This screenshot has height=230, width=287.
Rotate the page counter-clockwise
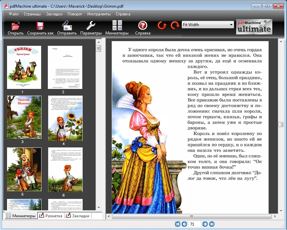point(162,25)
